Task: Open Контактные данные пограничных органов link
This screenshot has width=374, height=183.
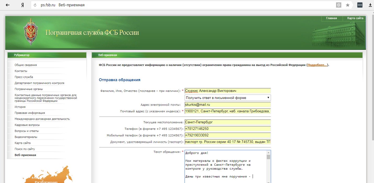Action: pos(46,98)
